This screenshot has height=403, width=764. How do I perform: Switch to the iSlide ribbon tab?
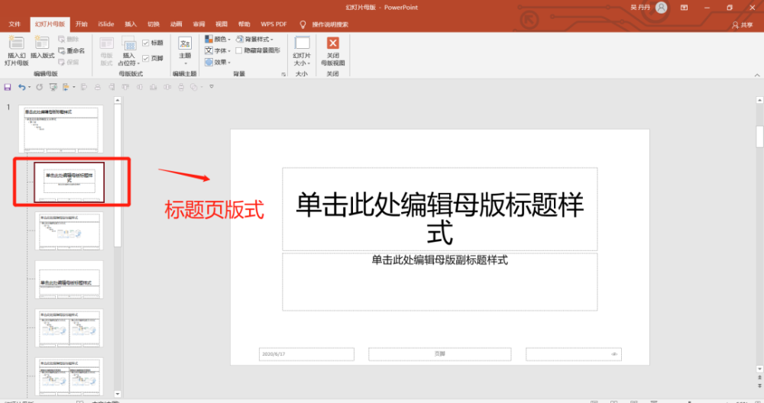pos(106,24)
